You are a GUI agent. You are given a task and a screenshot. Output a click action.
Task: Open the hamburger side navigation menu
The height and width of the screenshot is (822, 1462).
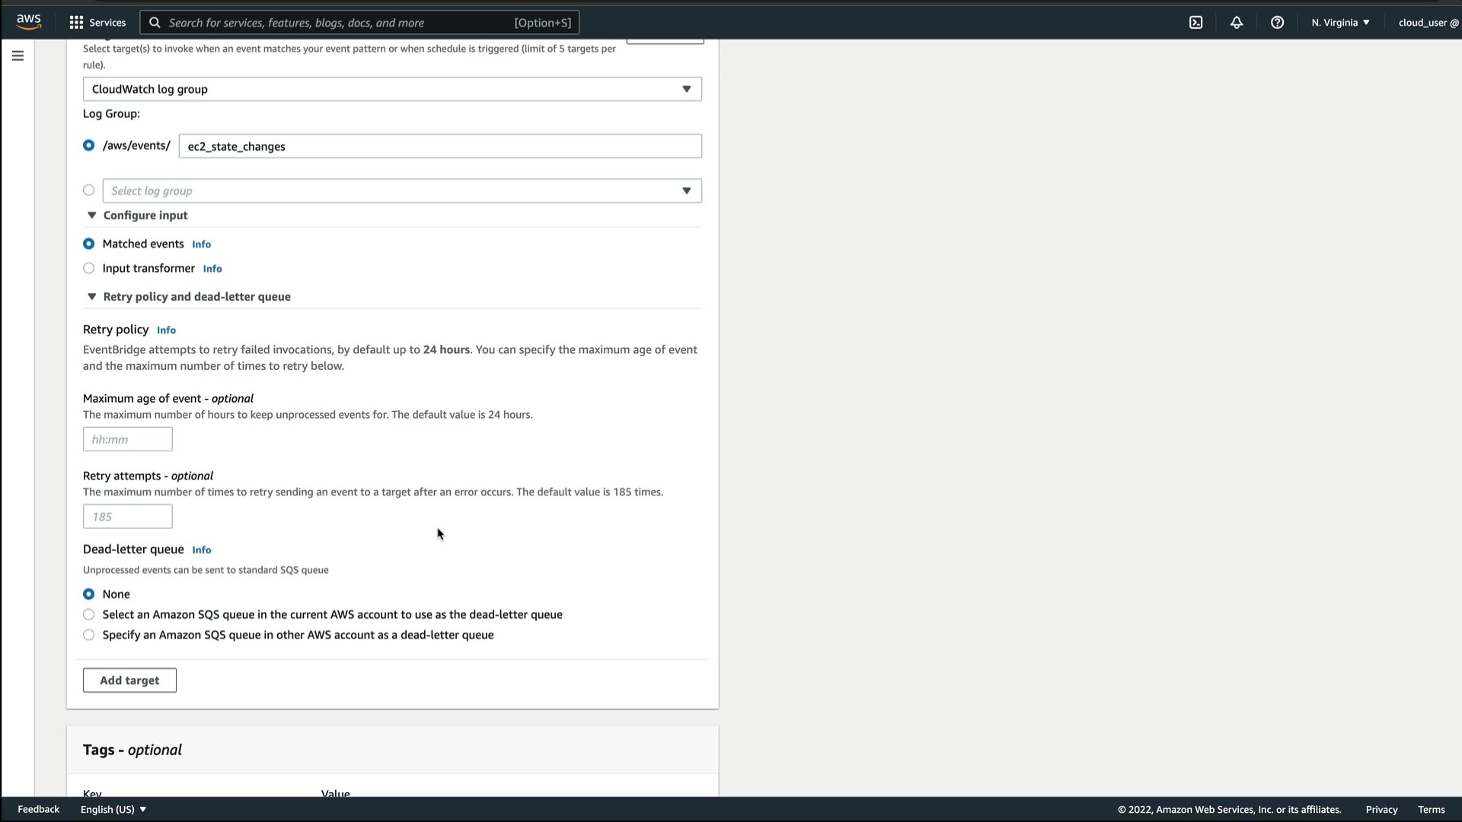point(18,56)
